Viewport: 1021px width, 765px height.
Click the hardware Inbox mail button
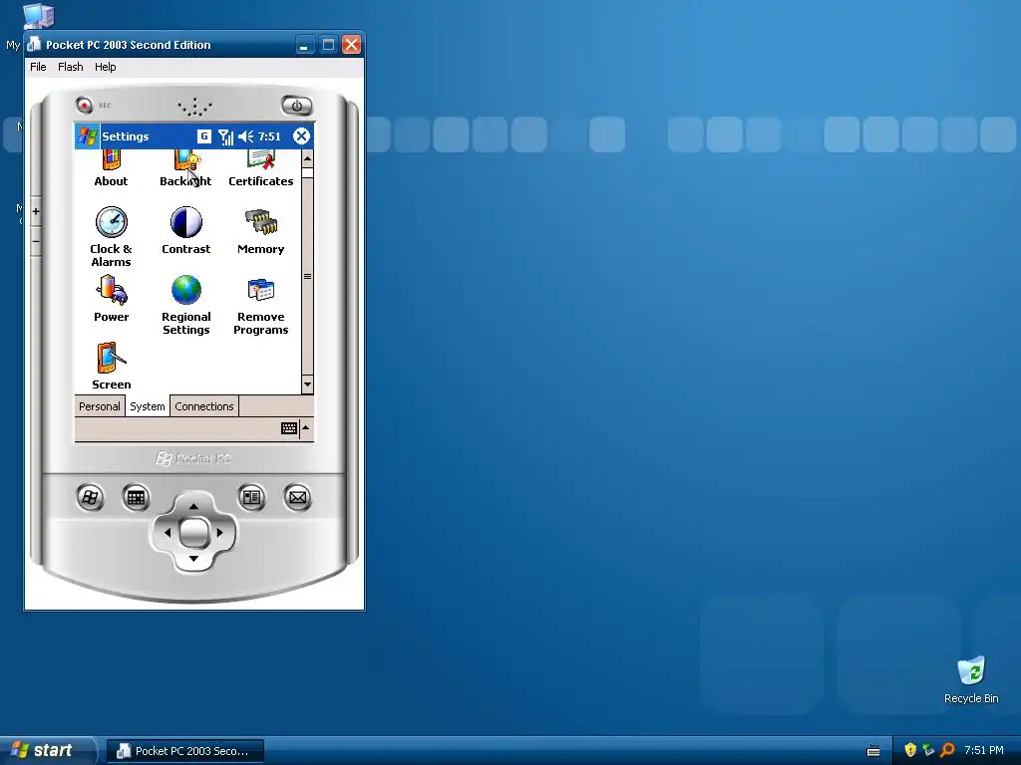[297, 498]
